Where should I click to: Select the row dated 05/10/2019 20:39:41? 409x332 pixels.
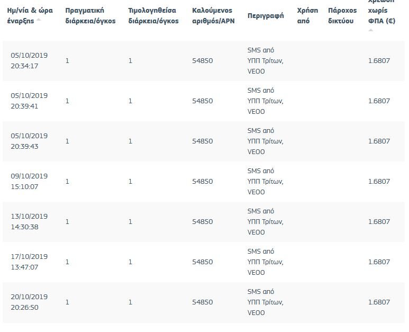[204, 101]
